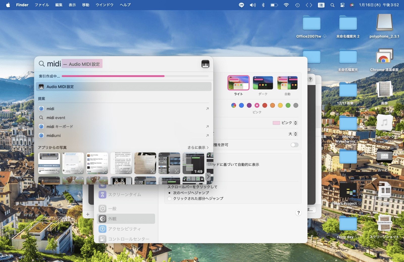The height and width of the screenshot is (262, 404).
Task: Click the Audio MIDI keyboard icon in Spotlight
Action: 205,64
